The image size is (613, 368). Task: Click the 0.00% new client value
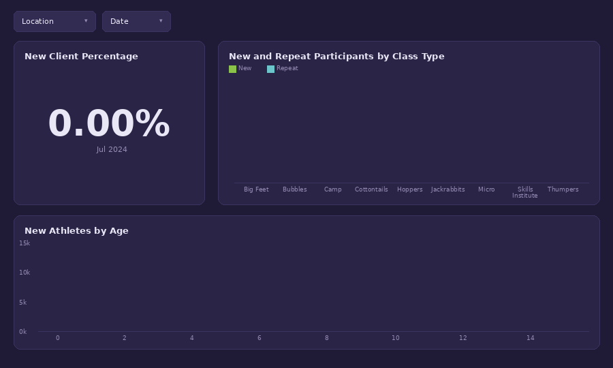[x=109, y=123]
